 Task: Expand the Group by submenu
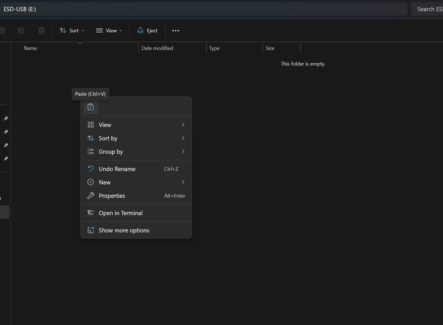click(136, 152)
